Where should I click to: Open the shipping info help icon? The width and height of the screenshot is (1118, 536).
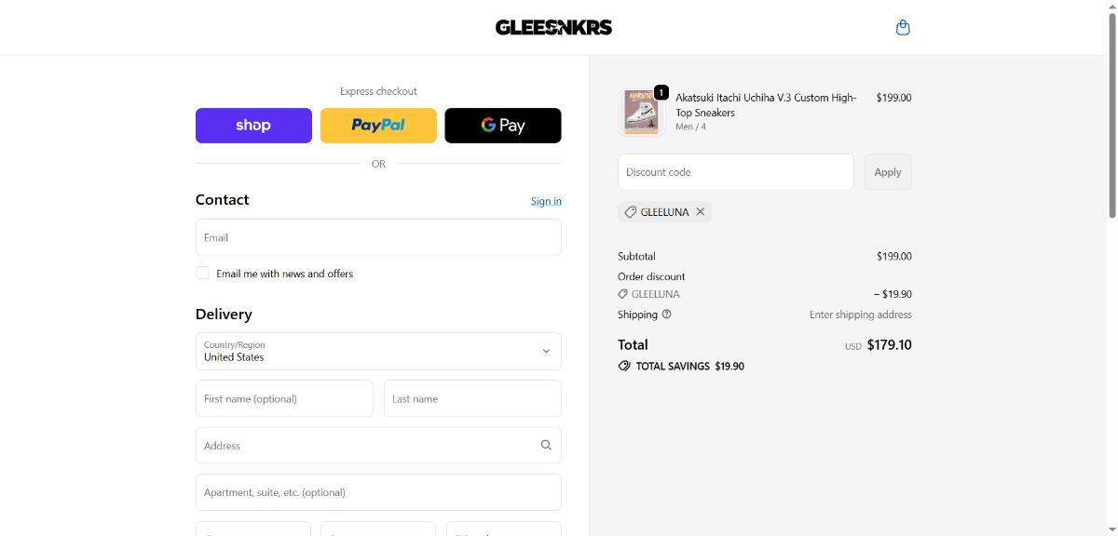coord(666,315)
